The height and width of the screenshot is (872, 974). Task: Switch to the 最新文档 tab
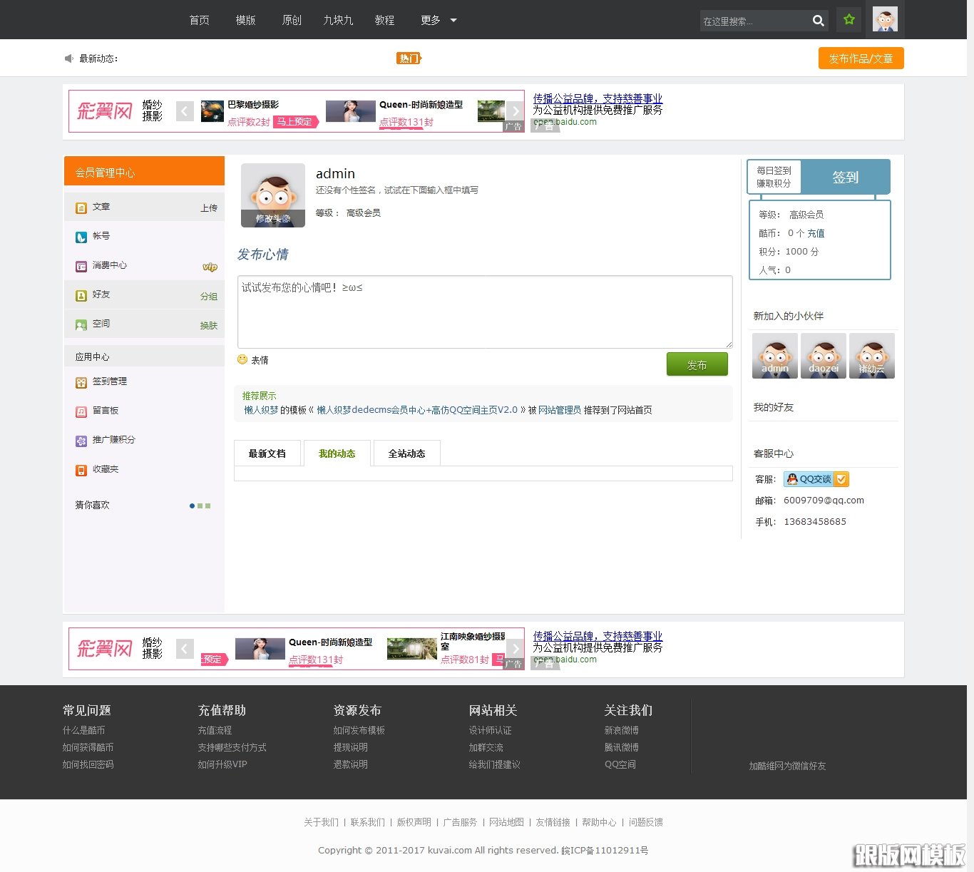click(x=267, y=453)
